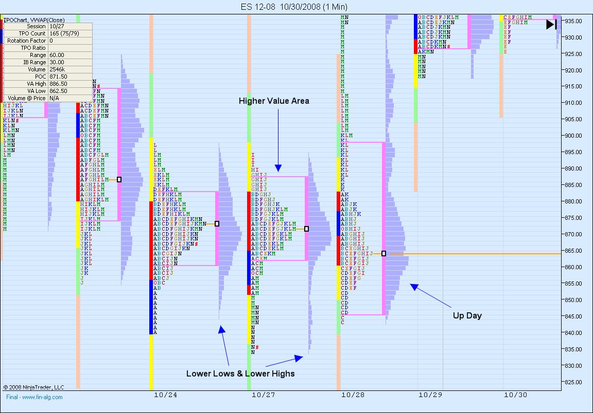
Task: Click the VA High 886.50 row
Action: [48, 84]
